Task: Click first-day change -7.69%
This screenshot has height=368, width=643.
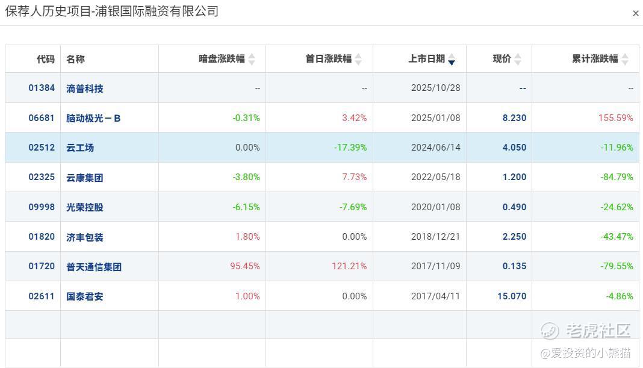Action: pos(353,207)
